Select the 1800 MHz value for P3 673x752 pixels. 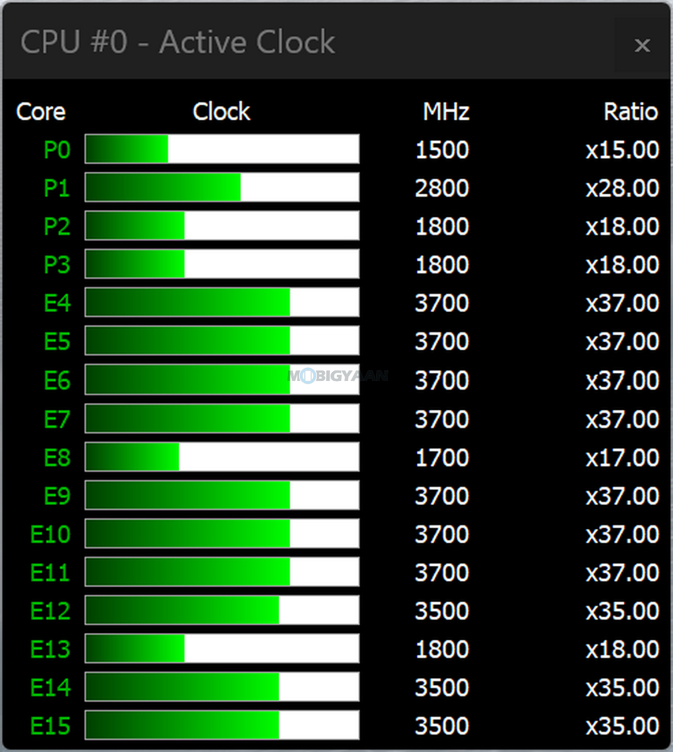click(442, 264)
